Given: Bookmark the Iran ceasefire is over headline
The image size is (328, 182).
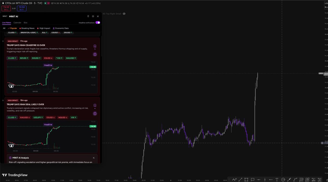Looking at the screenshot, I should (x=95, y=46).
